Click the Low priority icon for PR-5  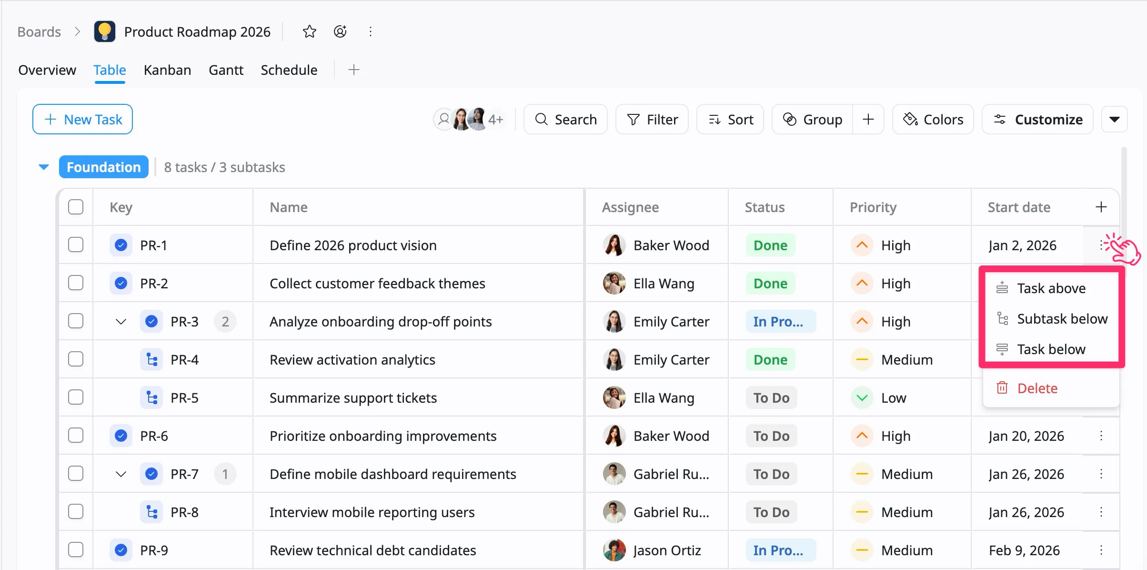click(x=862, y=397)
